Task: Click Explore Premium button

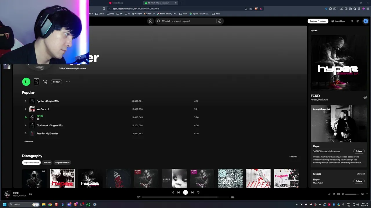Action: (x=318, y=21)
